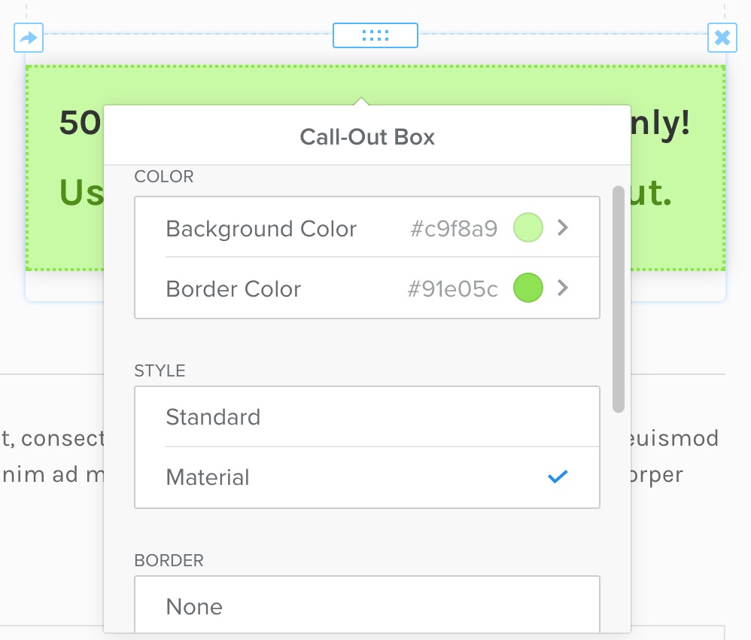Select the Standard style option
751x640 pixels.
coord(213,416)
